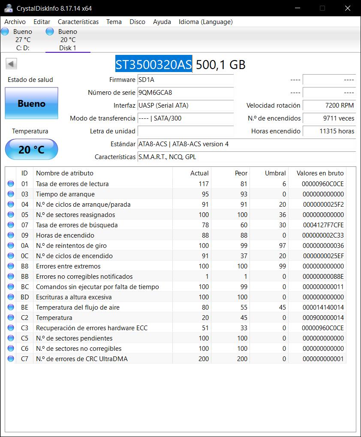Click status orb of attribute BD row
This screenshot has height=437, width=361.
point(11,297)
